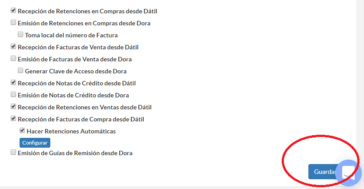364x189 pixels.
Task: Click the Hacer Retenciones Automáticas label text
Action: (71, 131)
